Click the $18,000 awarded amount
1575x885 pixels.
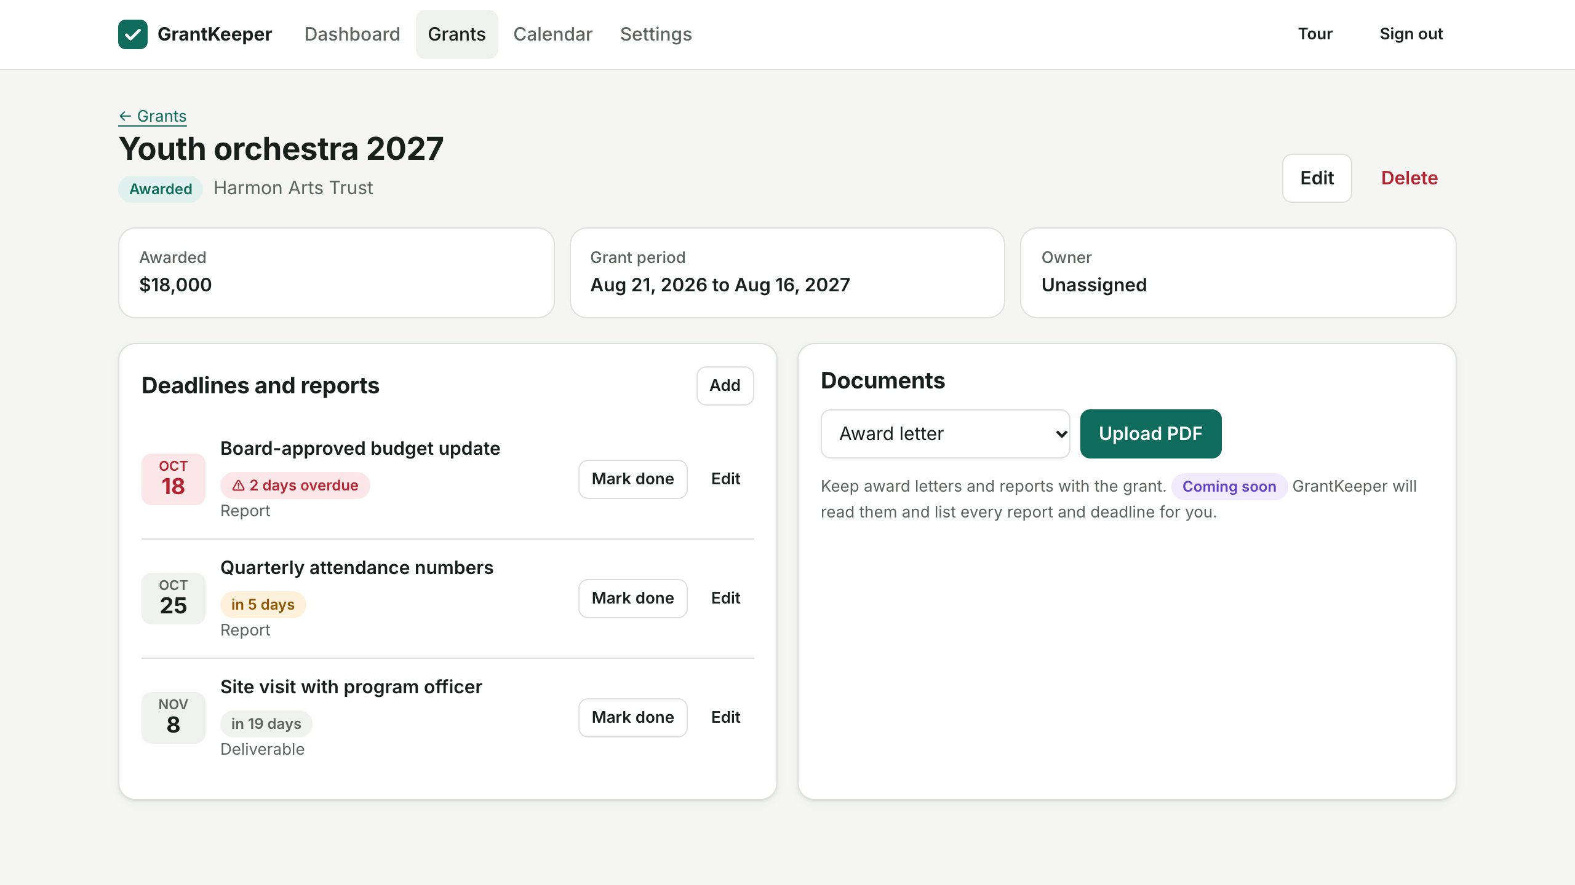click(175, 285)
